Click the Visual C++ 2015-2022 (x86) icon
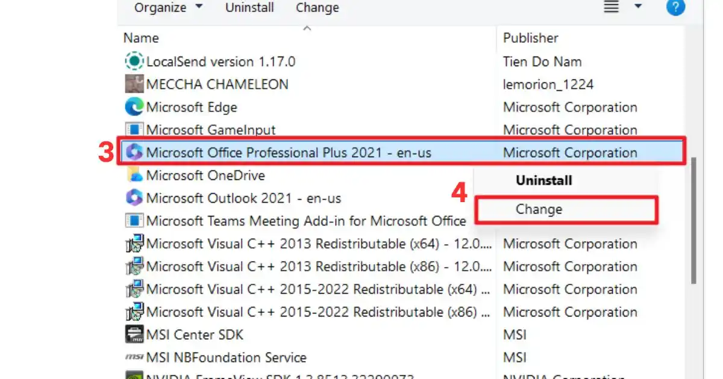The height and width of the screenshot is (379, 723). tap(134, 312)
